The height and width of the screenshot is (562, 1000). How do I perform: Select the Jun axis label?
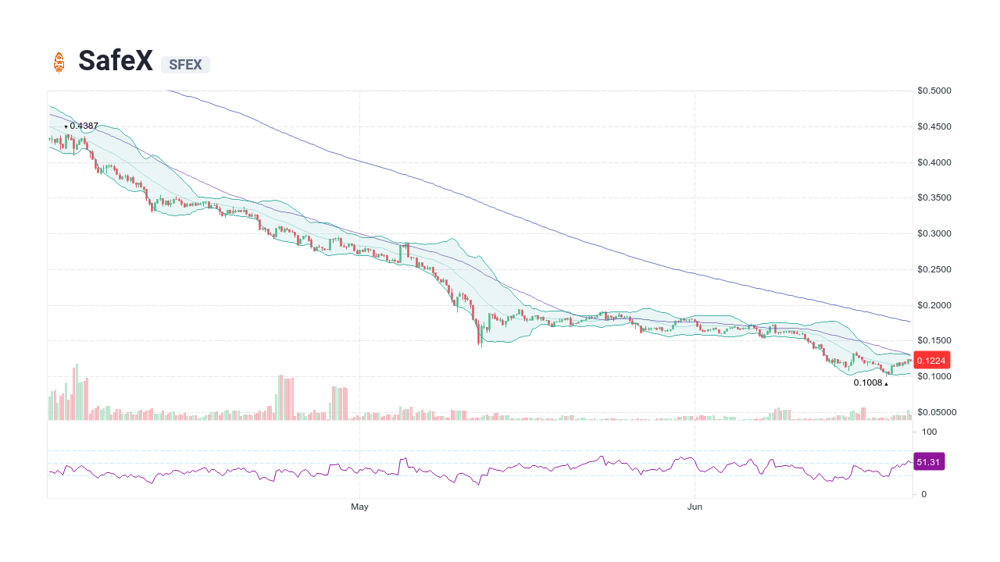coord(695,507)
